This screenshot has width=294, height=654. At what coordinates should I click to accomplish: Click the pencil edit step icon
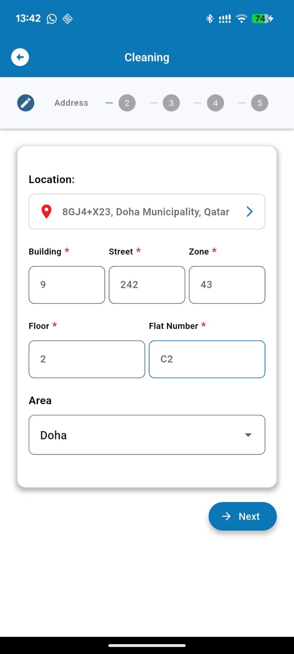click(x=26, y=103)
